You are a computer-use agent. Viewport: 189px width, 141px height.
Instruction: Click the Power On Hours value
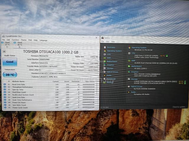[x=91, y=70]
